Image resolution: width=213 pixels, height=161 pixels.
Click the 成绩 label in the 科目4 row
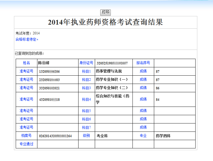tap(143, 99)
